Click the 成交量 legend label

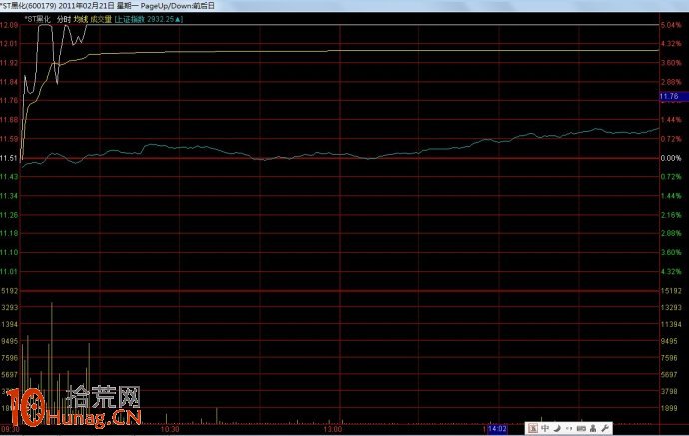click(100, 19)
